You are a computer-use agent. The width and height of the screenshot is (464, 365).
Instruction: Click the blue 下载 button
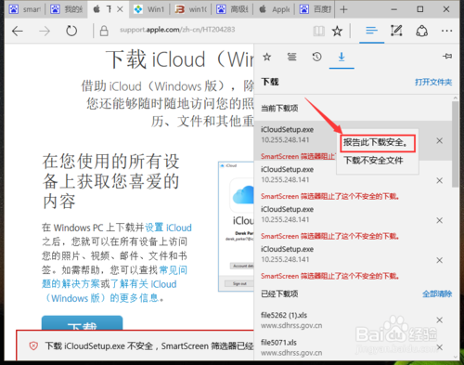[83, 323]
